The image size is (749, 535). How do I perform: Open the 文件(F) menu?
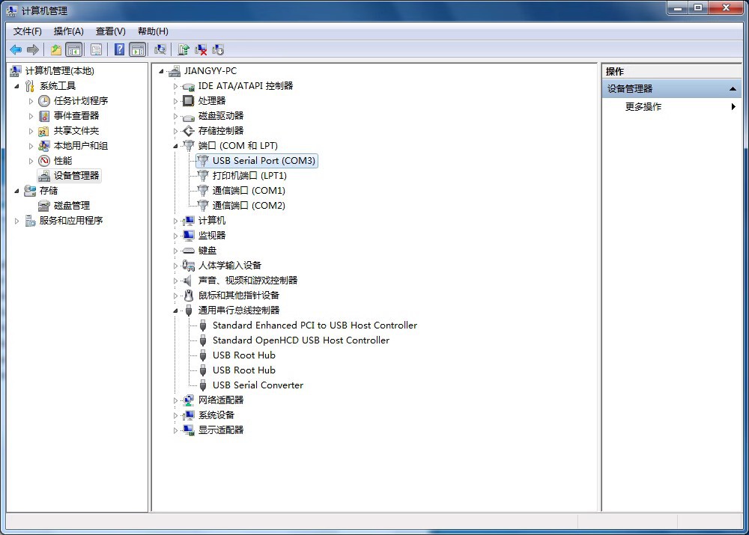(x=27, y=31)
